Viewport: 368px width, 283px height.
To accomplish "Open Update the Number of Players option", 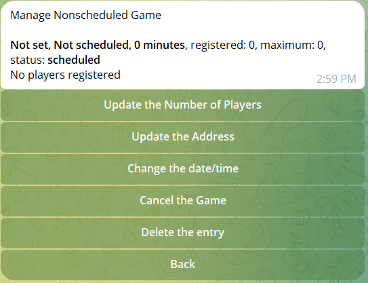I will point(182,105).
